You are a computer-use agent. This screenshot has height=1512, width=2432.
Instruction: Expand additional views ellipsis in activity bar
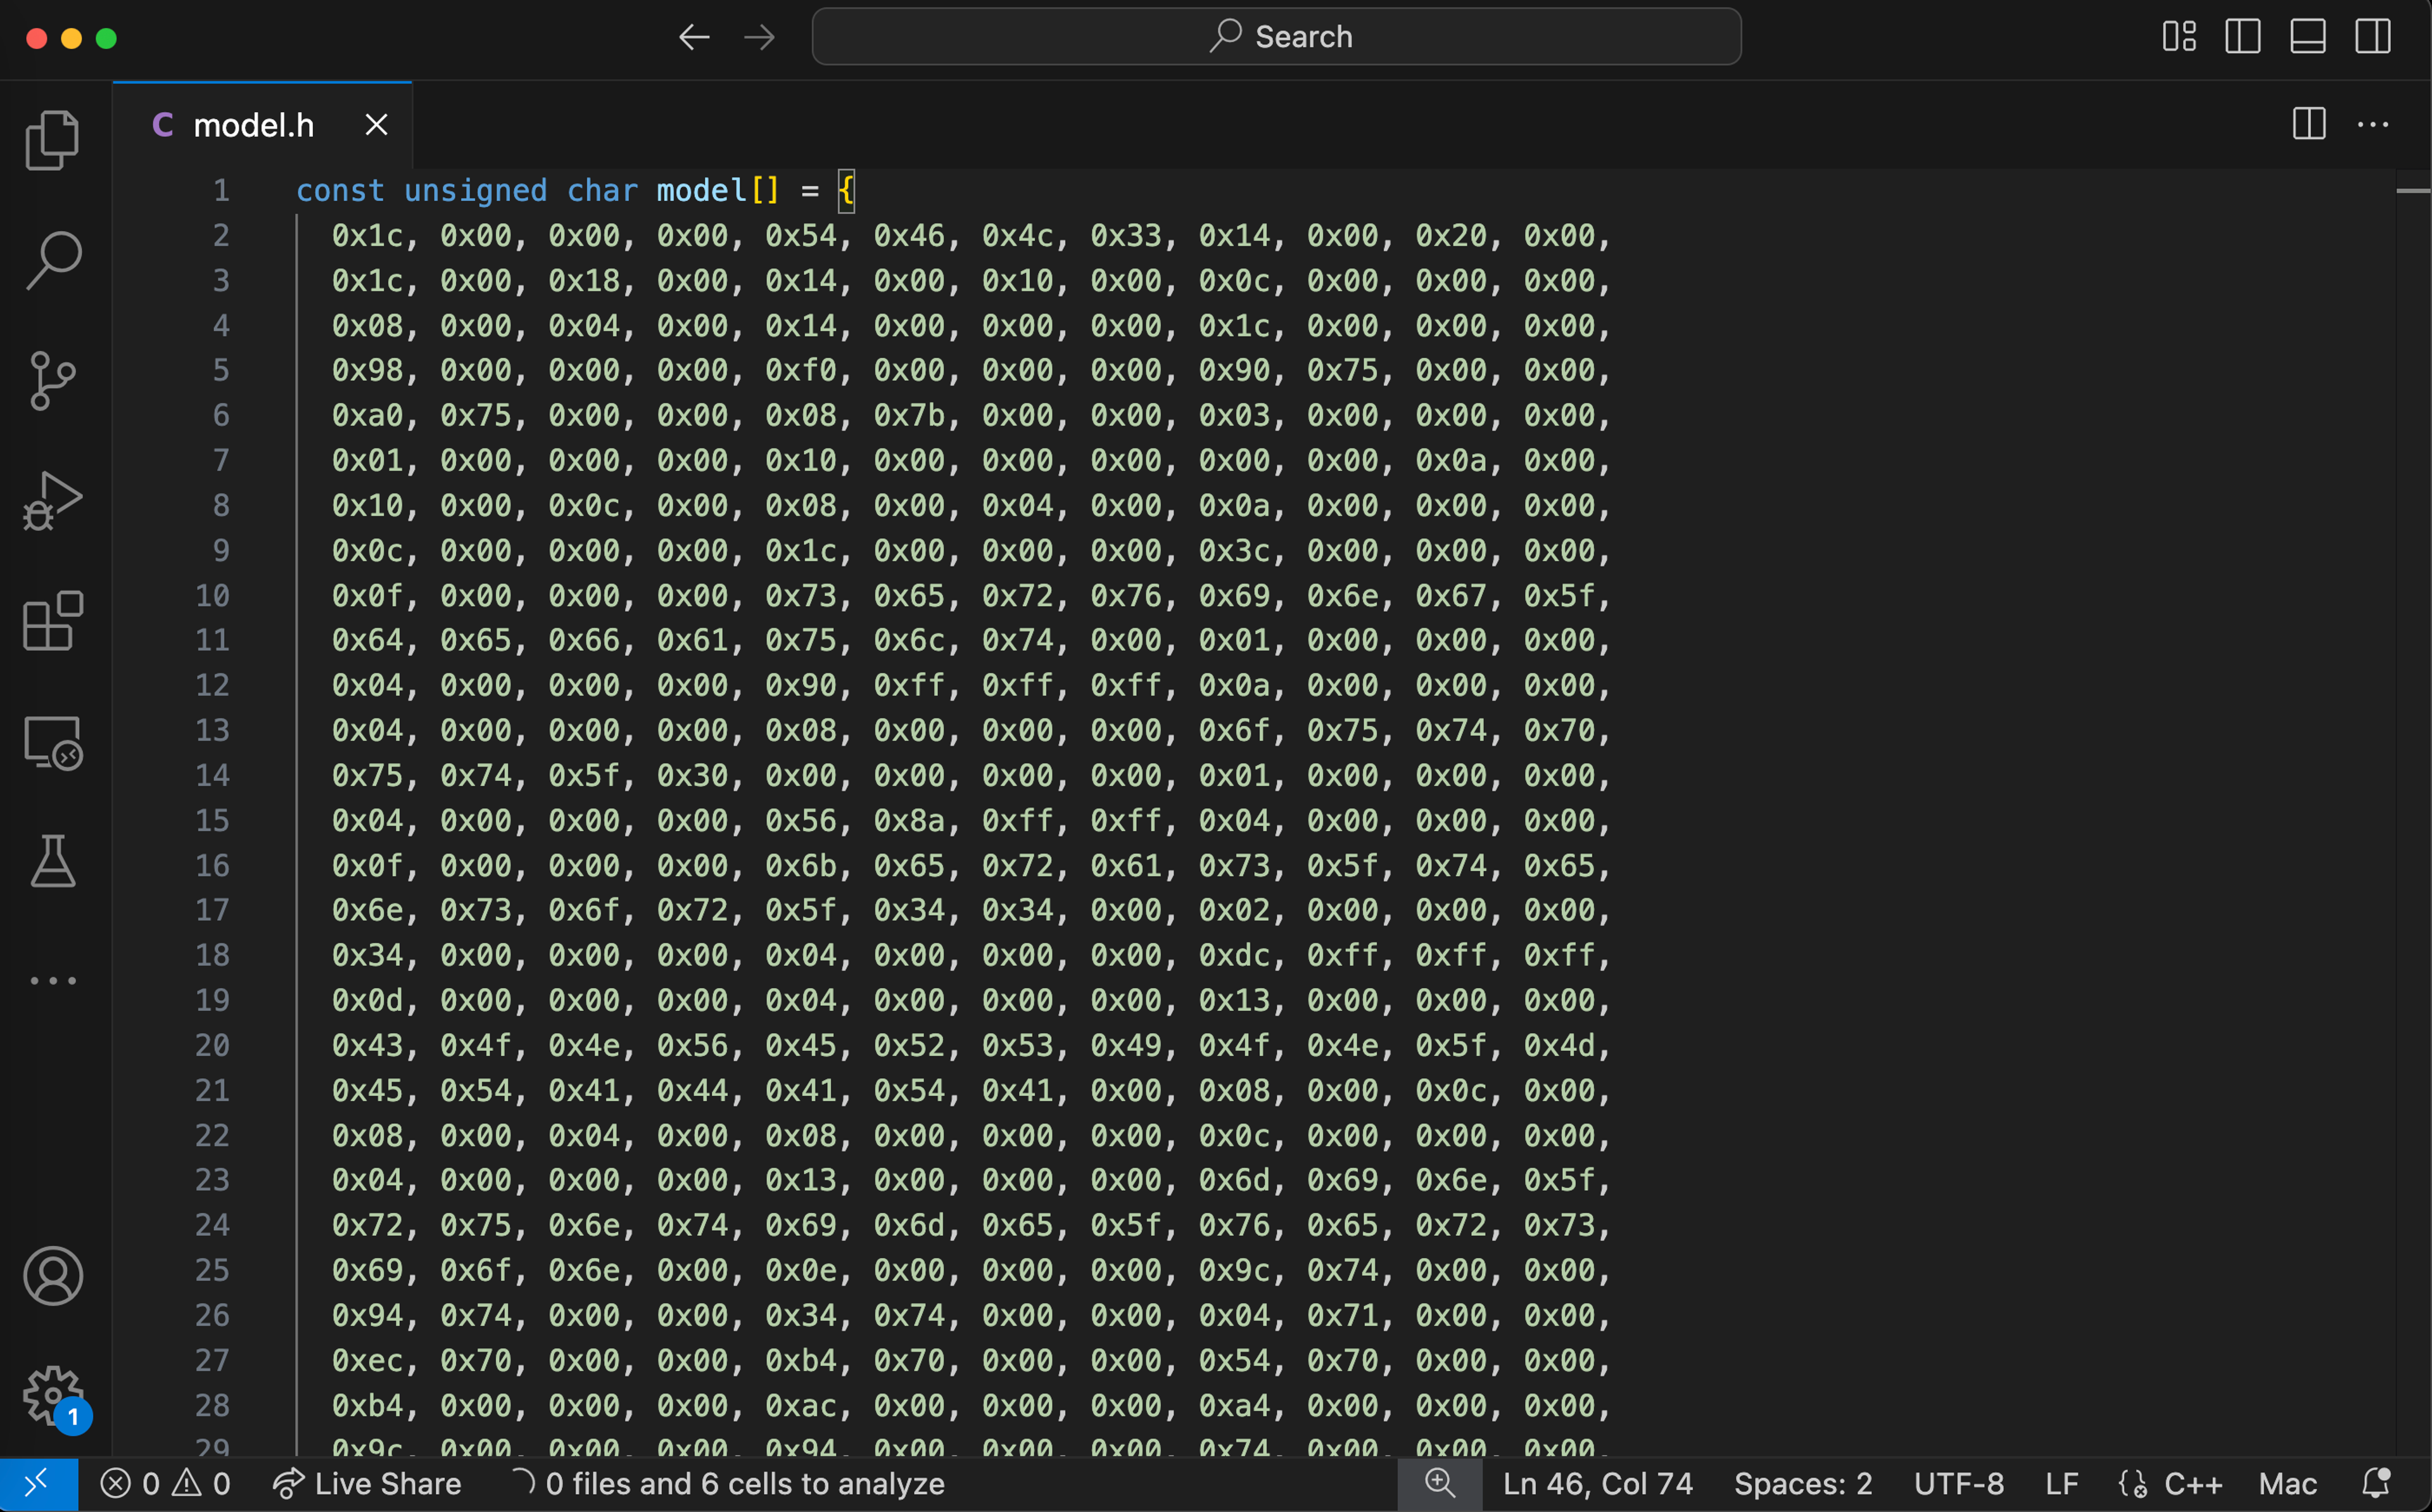tap(52, 981)
